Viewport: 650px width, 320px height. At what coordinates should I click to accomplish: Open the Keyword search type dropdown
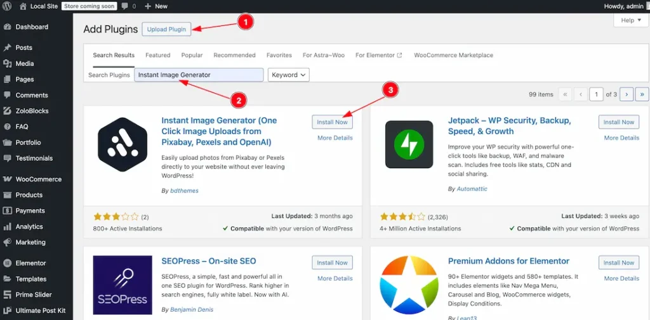coord(289,75)
